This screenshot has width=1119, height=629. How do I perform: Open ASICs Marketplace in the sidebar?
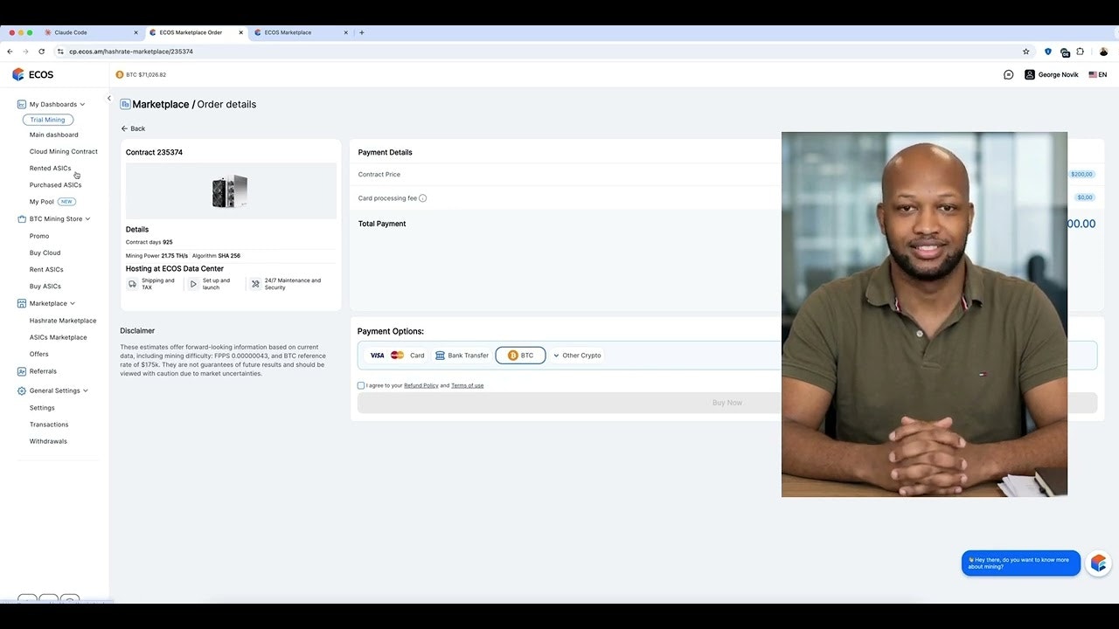59,337
